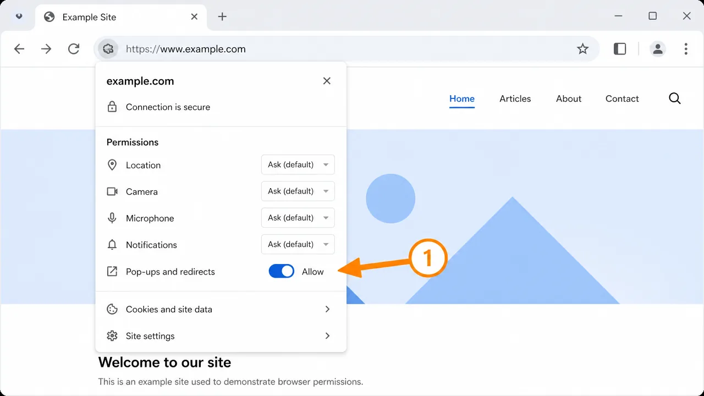Open the Notifications permission dropdown
This screenshot has width=704, height=396.
298,244
